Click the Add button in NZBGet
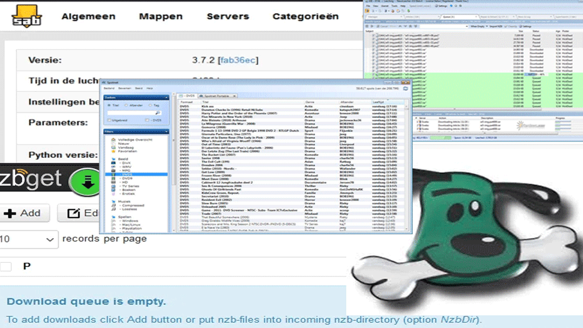The height and width of the screenshot is (328, 583). (23, 213)
